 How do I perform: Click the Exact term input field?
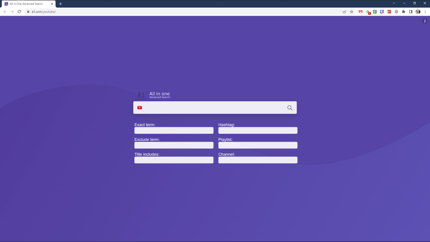[174, 131]
